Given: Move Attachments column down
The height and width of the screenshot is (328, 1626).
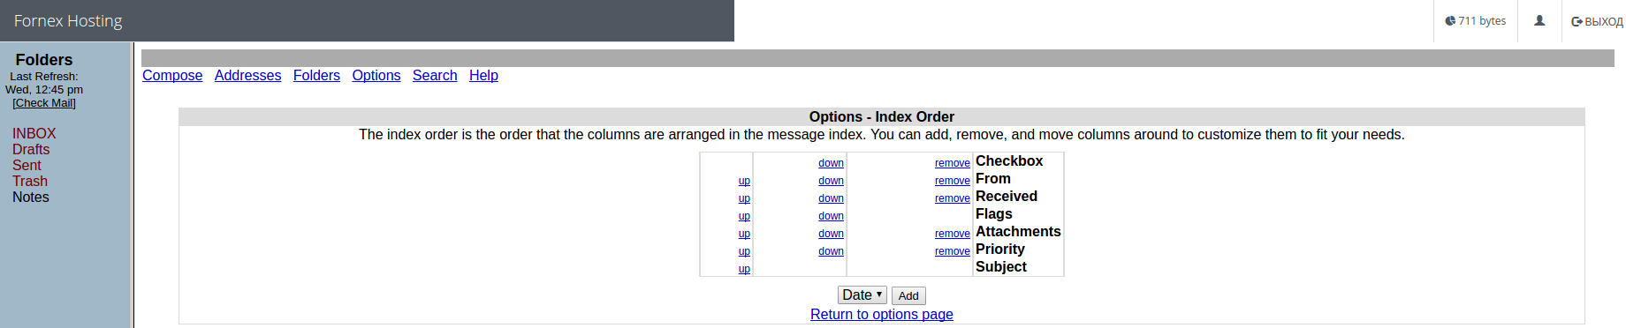Looking at the screenshot, I should pos(831,234).
